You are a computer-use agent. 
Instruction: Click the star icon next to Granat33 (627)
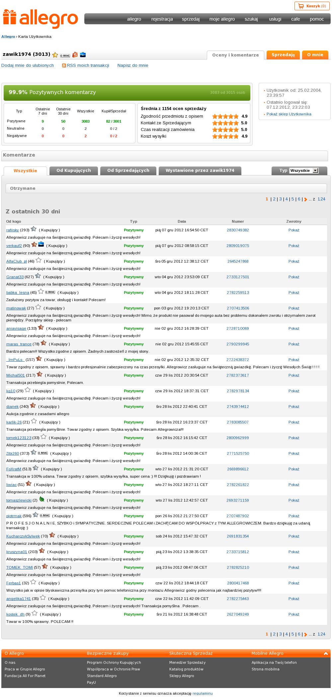[x=38, y=276]
